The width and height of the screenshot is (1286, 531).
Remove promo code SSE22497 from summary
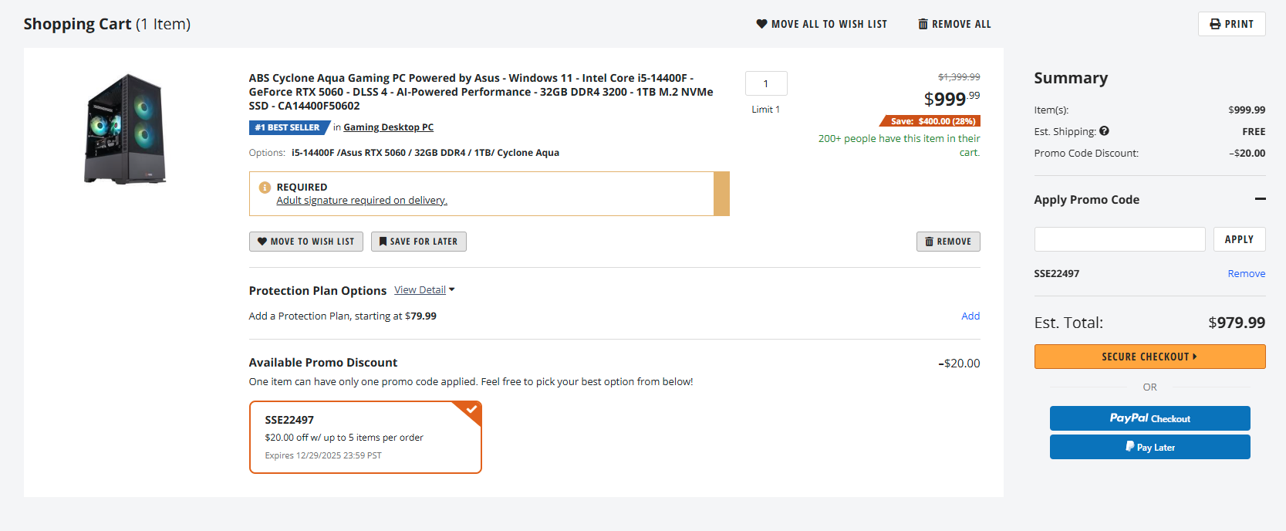click(1246, 274)
